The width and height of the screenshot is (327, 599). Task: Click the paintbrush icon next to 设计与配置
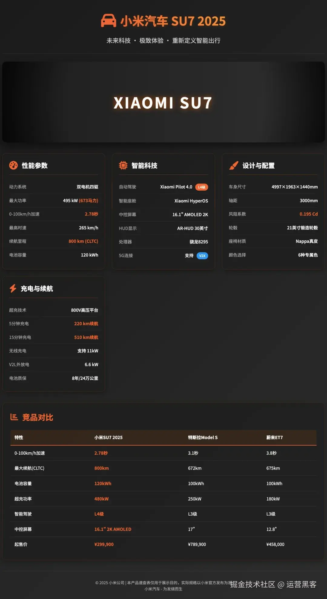click(233, 165)
